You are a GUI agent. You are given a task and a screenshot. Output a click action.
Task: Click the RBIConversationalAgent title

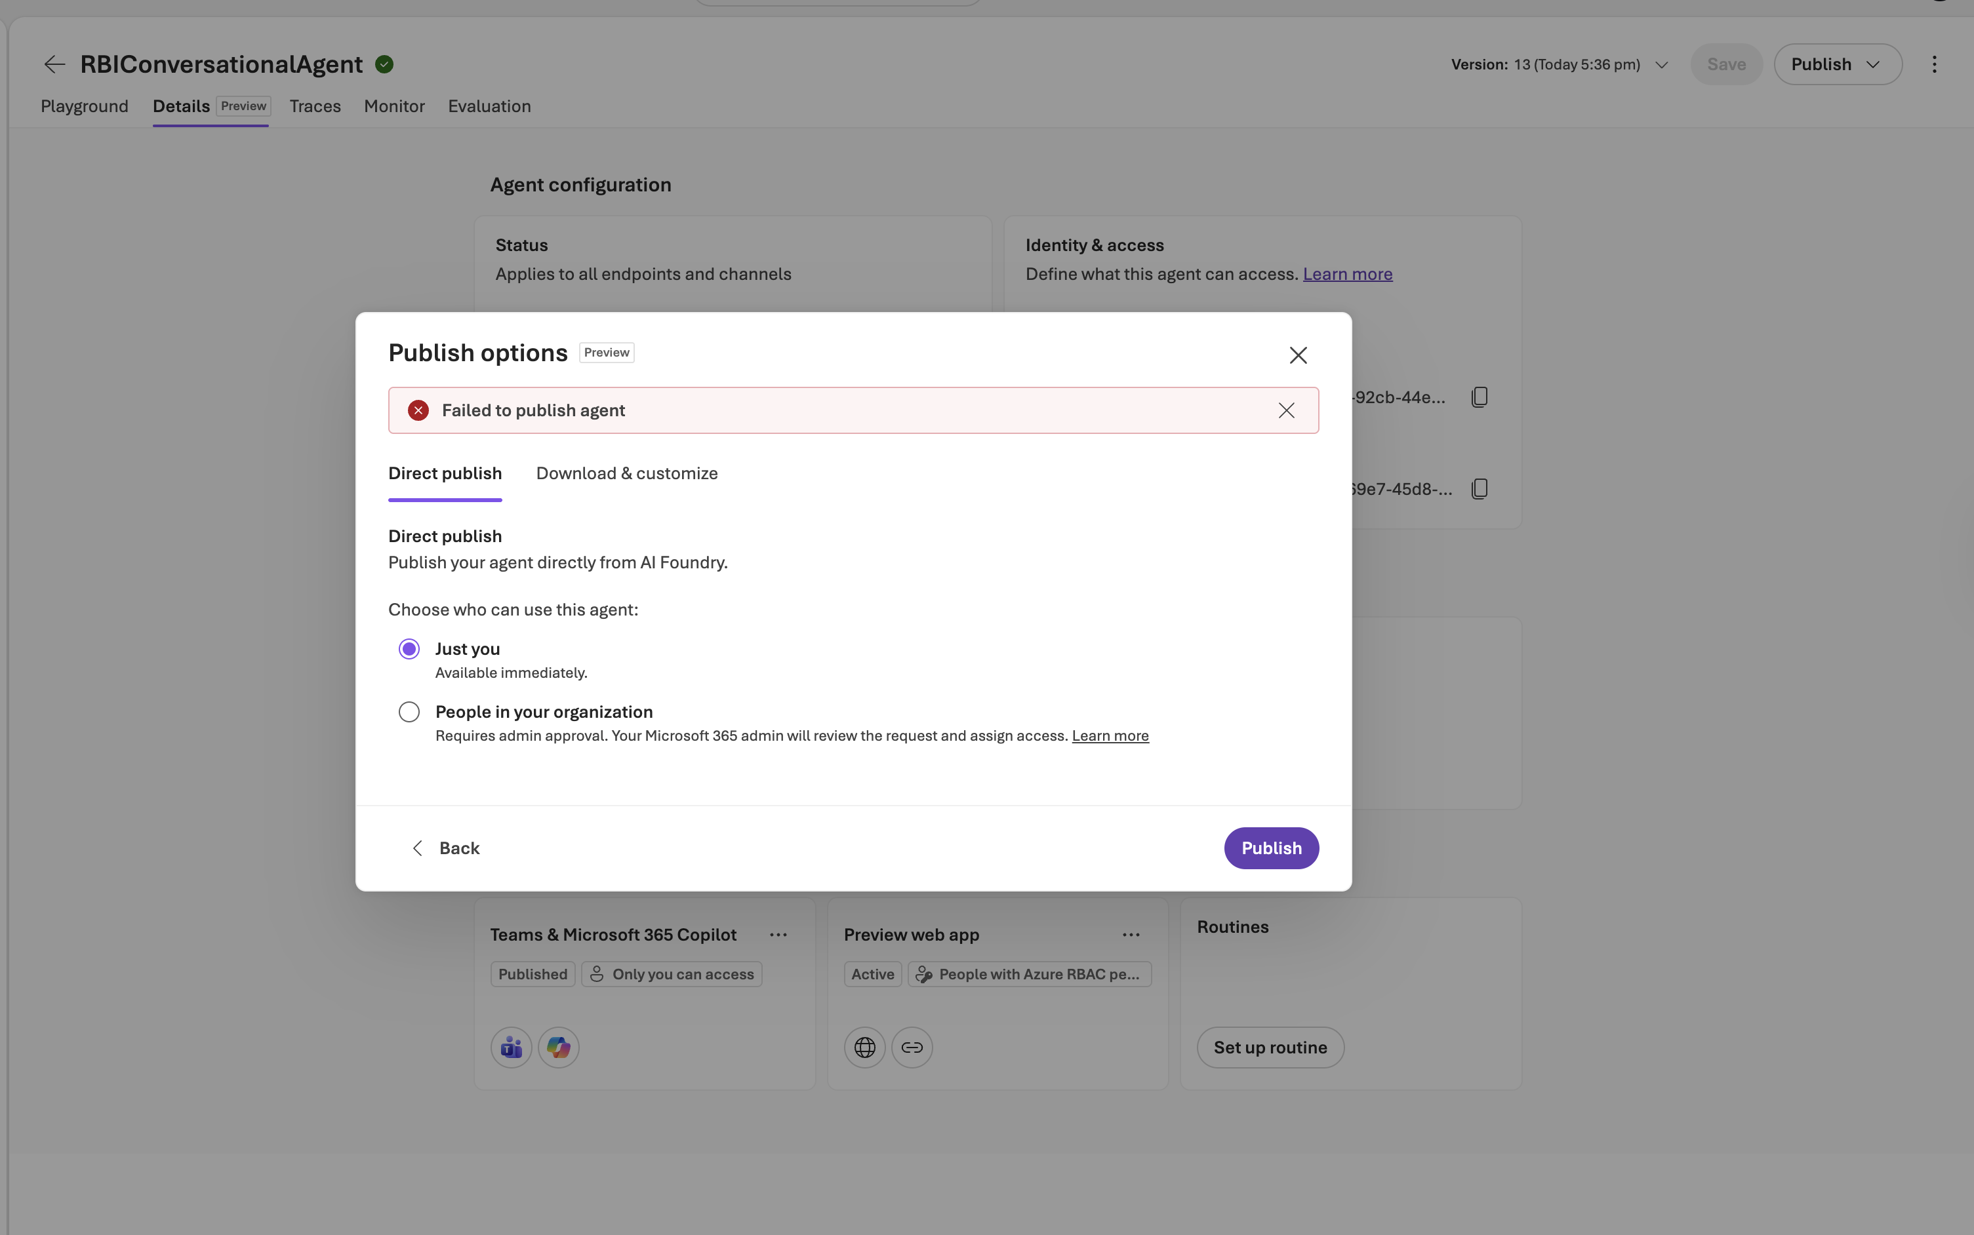point(222,64)
